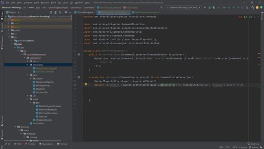Click the lightbulb intention icon on line 19
The width and height of the screenshot is (264, 149).
86,84
